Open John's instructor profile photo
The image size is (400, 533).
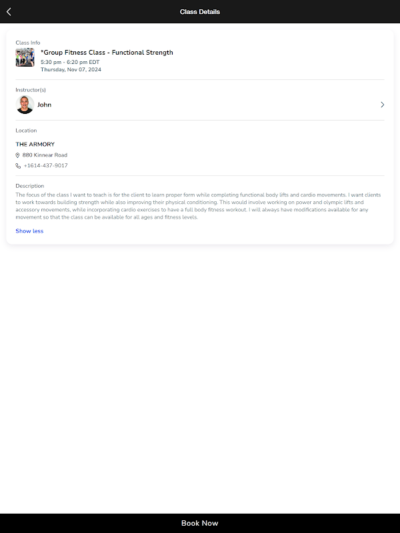[x=25, y=105]
